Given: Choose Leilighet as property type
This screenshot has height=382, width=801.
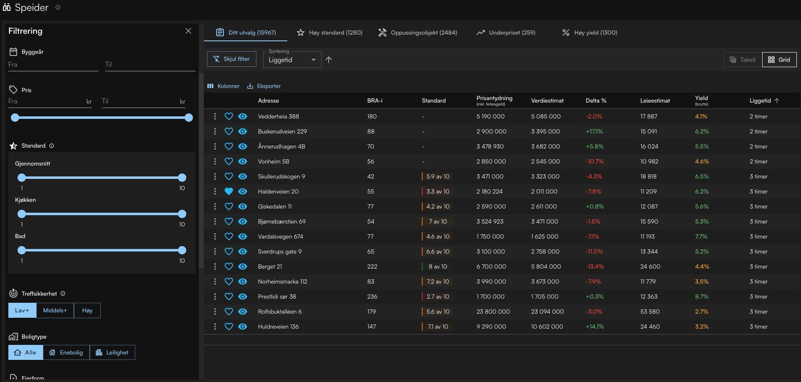Looking at the screenshot, I should (112, 352).
